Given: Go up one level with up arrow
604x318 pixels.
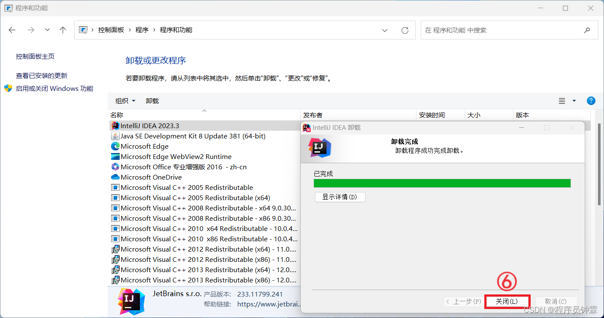Looking at the screenshot, I should point(63,30).
